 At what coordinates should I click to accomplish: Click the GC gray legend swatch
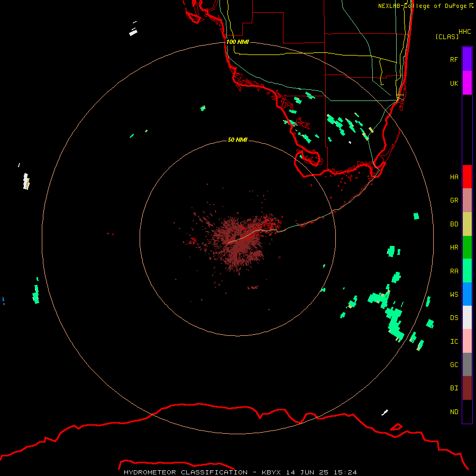[467, 364]
